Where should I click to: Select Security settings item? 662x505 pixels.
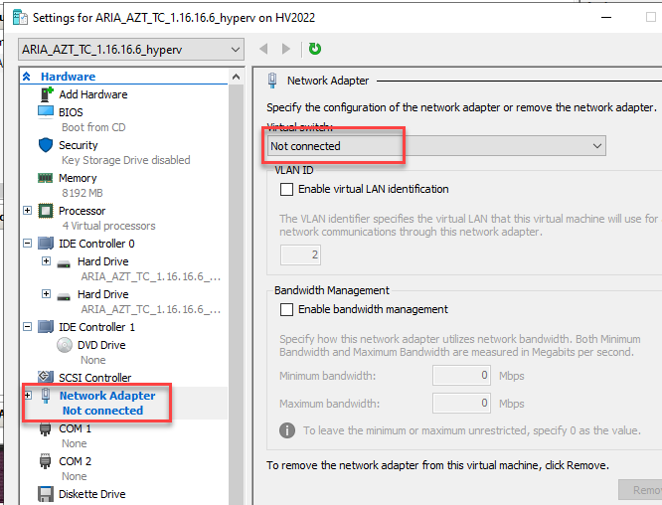[x=79, y=145]
